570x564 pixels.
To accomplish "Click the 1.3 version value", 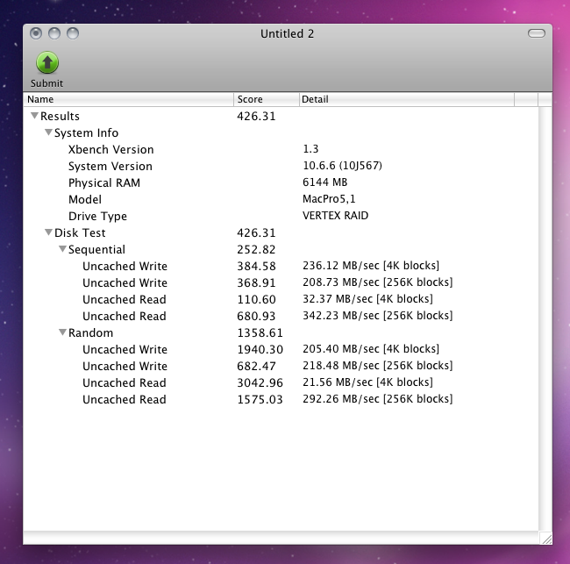I will click(310, 149).
